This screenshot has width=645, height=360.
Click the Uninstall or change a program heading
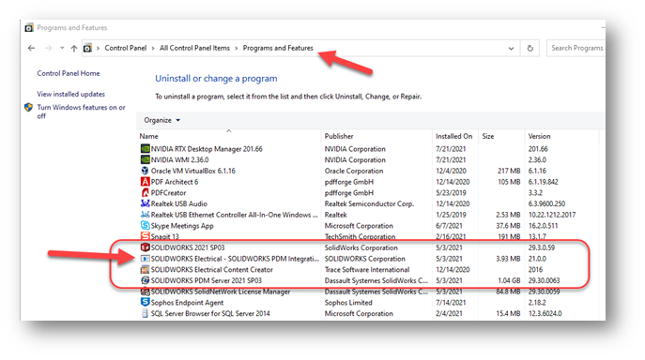pyautogui.click(x=216, y=79)
